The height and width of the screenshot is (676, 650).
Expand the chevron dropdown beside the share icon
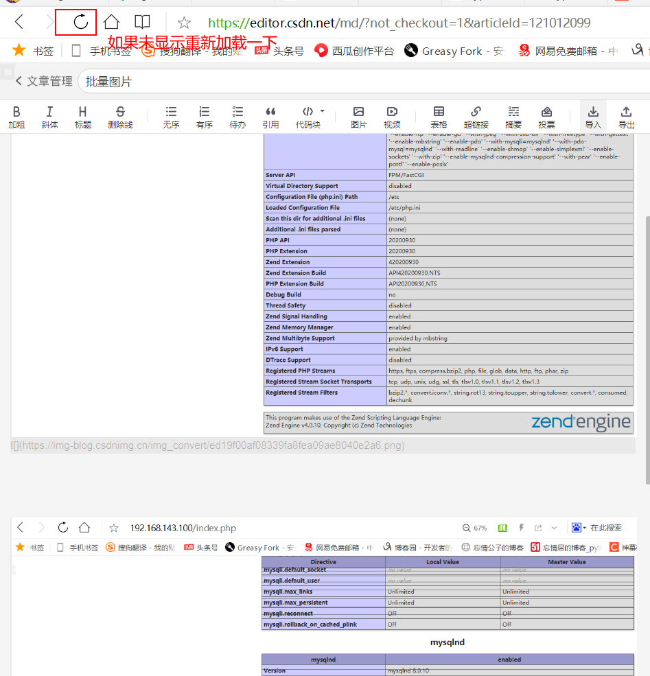pyautogui.click(x=555, y=528)
